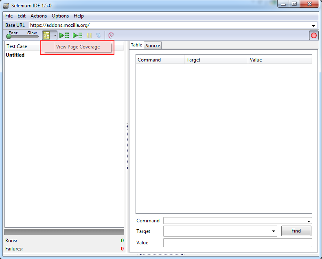Click the Test Case column header
Viewport: 322px width, 259px height.
(17, 46)
